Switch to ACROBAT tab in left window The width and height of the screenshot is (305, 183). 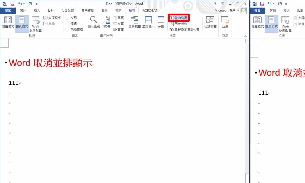point(150,10)
